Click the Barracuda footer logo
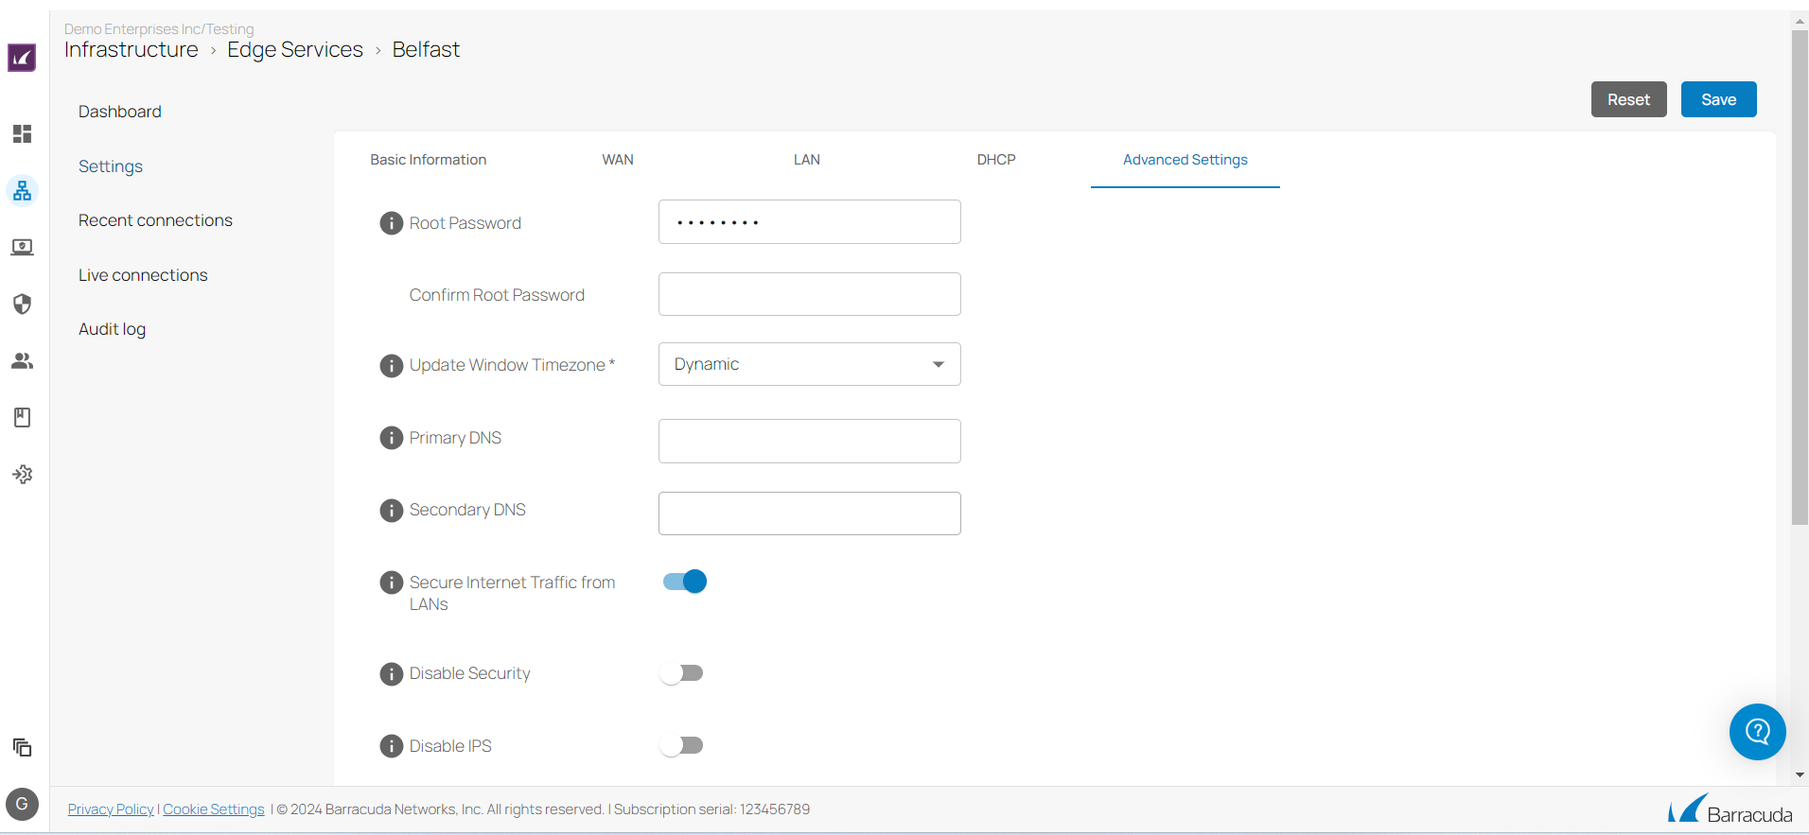Screen dimensions: 1809x835 point(1730,810)
